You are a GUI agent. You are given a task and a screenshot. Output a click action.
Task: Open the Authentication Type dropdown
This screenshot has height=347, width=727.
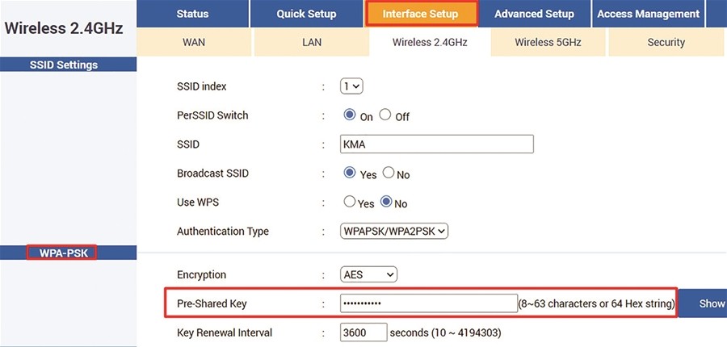click(x=394, y=231)
